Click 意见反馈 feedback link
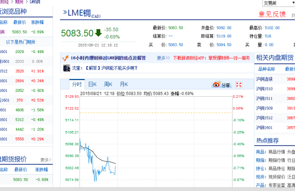 (x=272, y=14)
